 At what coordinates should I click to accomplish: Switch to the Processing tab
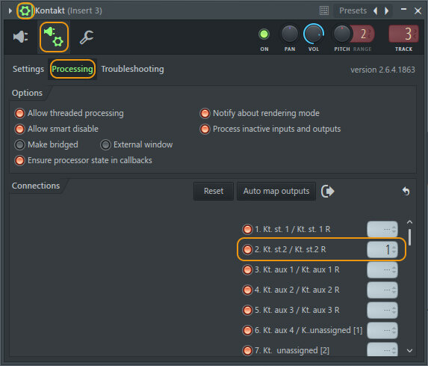tap(72, 69)
